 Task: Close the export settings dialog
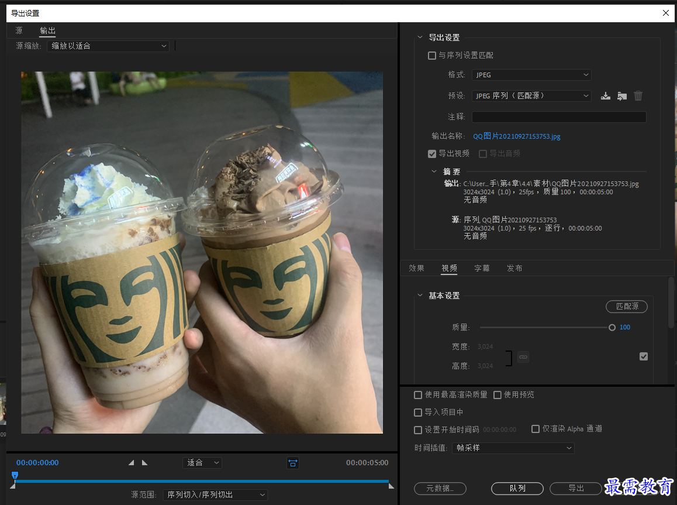coord(666,13)
